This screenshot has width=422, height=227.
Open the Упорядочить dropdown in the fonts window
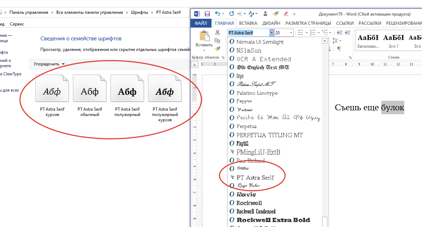pyautogui.click(x=49, y=64)
